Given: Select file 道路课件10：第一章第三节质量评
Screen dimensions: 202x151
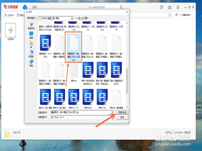Looking at the screenshot, I should coord(116,46).
